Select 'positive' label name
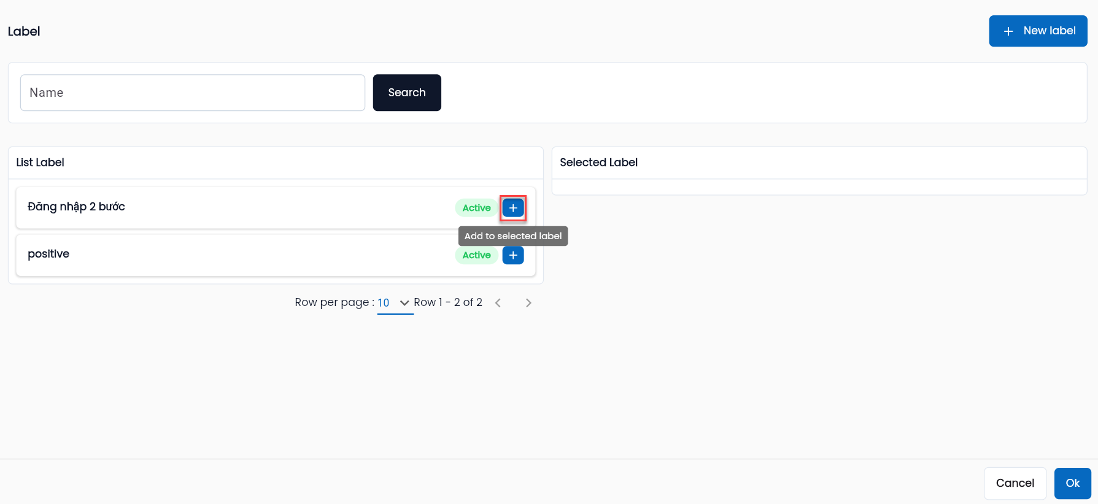The height and width of the screenshot is (504, 1098). 48,254
